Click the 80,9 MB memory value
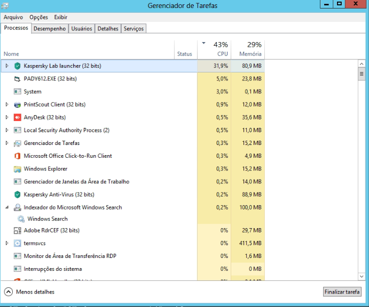This screenshot has height=307, width=369. coord(252,66)
